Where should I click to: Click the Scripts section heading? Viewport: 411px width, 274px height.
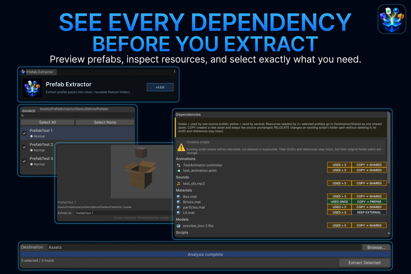[182, 233]
